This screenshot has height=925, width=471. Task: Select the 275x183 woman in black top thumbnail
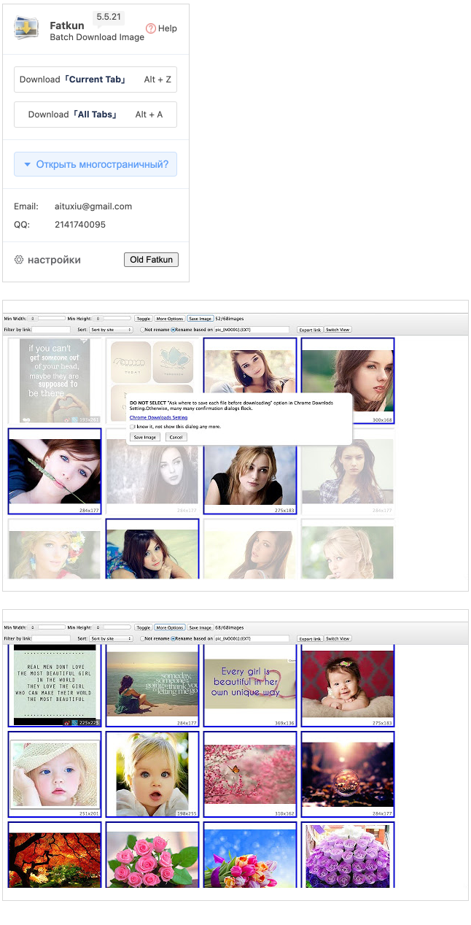tap(250, 471)
